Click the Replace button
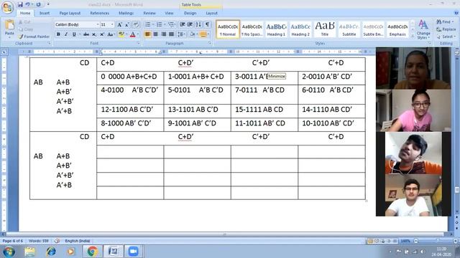Image resolution: width=460 pixels, height=258 pixels. (x=446, y=29)
